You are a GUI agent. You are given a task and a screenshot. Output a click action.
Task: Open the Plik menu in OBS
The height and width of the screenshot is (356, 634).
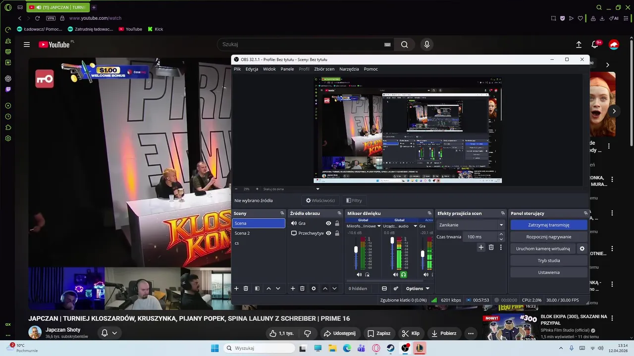pos(237,69)
